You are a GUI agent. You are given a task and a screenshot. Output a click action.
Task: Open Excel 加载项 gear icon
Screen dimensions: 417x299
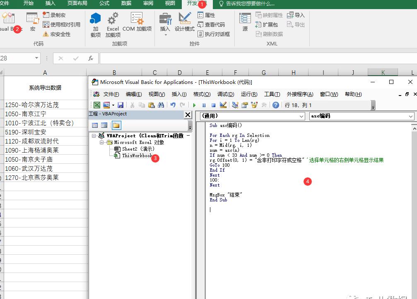click(x=113, y=25)
